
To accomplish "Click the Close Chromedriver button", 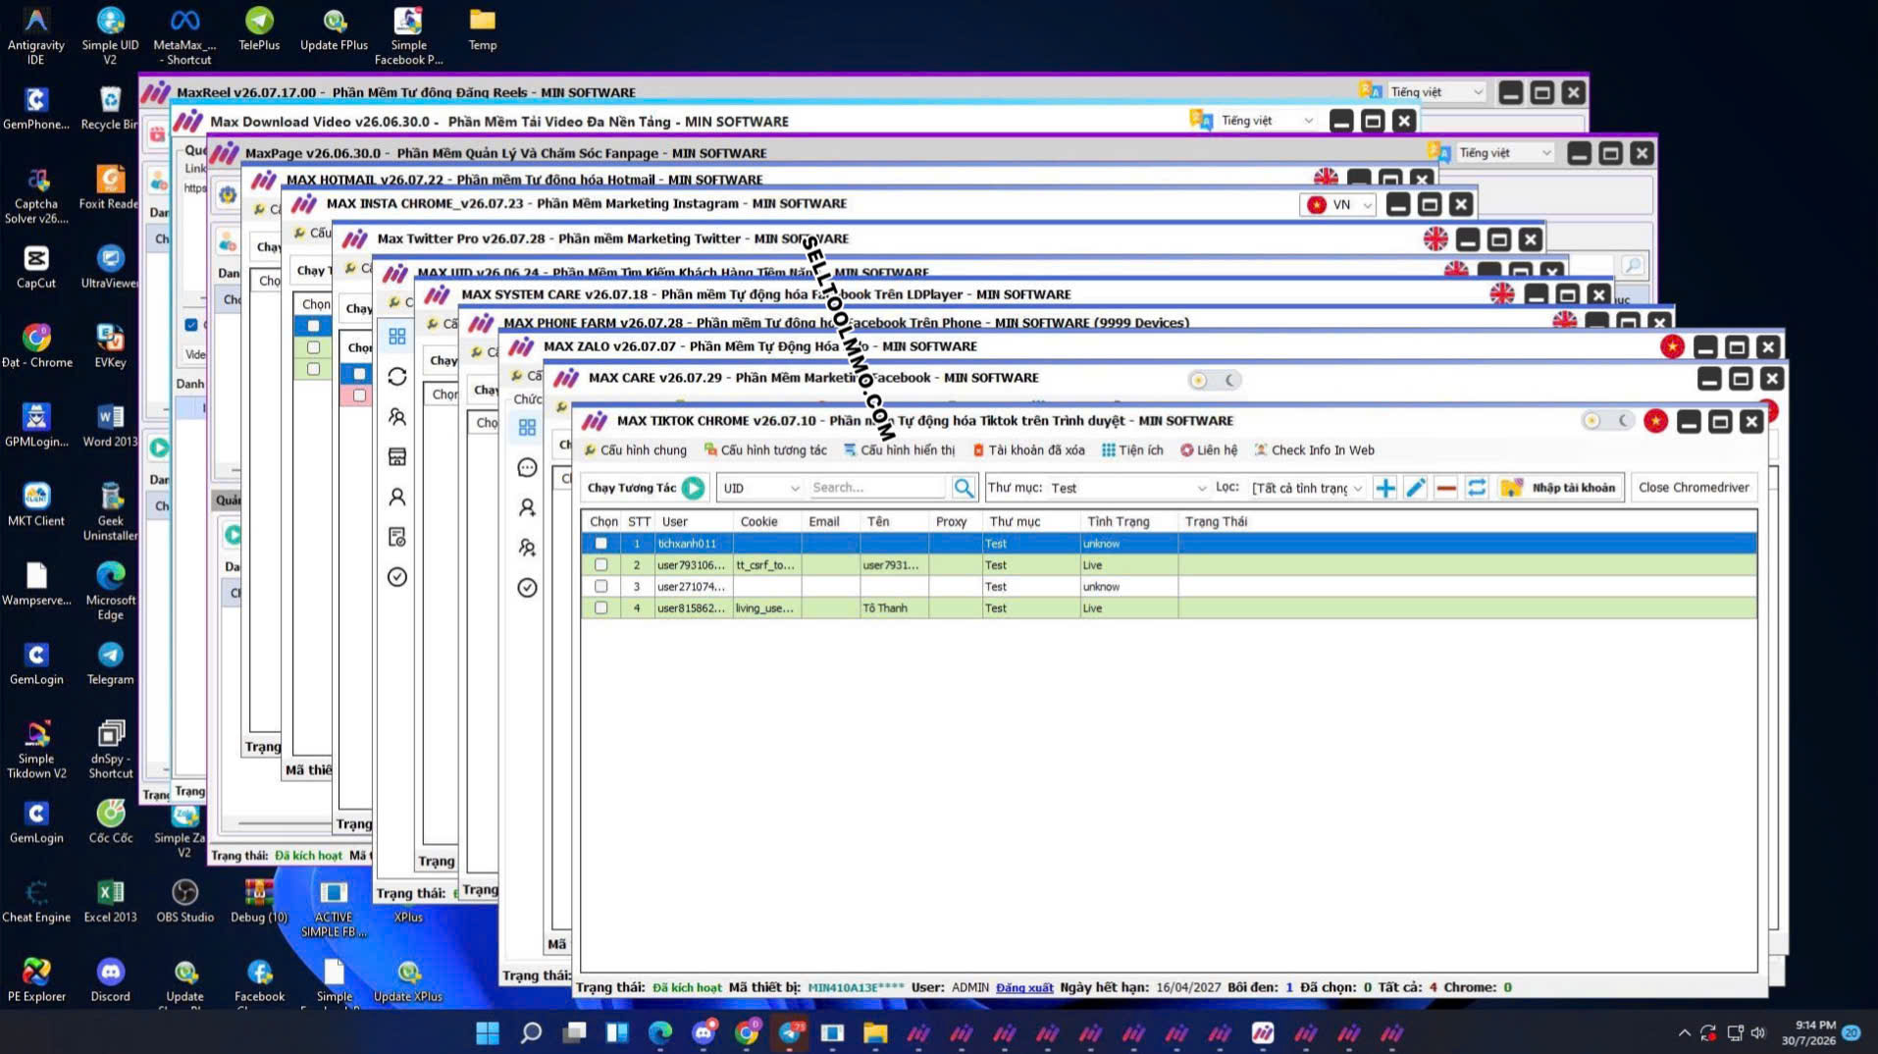I will [1694, 488].
